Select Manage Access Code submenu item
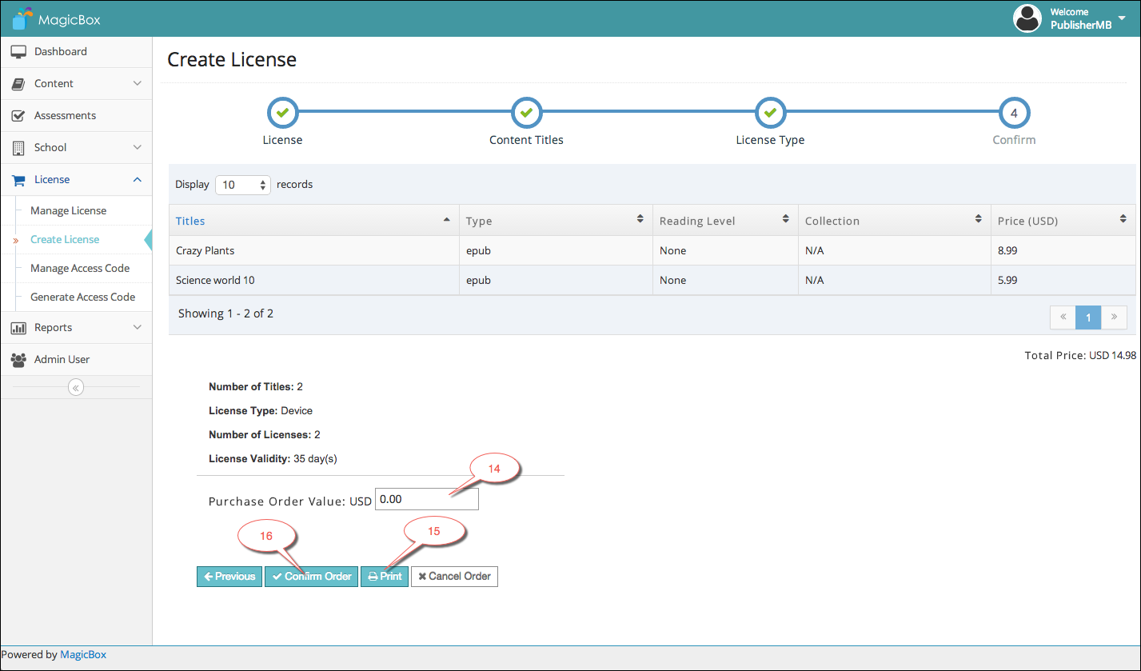This screenshot has width=1141, height=671. (x=80, y=268)
